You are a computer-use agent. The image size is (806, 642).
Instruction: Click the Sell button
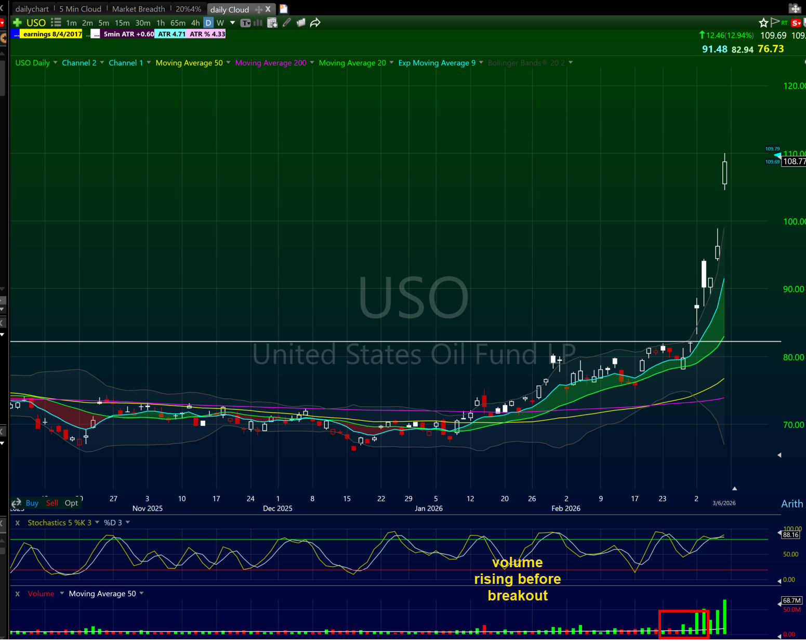(51, 503)
